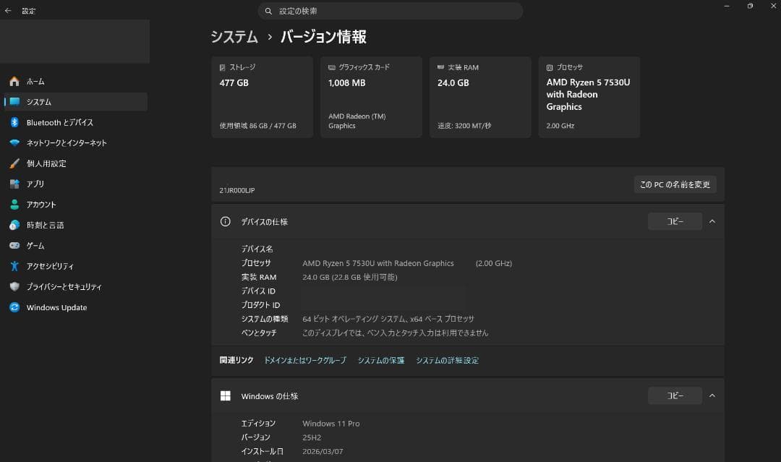This screenshot has width=781, height=462.
Task: Open アカウント in the sidebar
Action: click(76, 204)
